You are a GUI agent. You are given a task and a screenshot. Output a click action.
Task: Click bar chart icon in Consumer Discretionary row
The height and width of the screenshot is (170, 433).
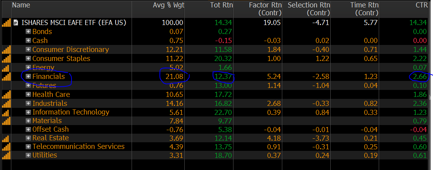point(6,50)
